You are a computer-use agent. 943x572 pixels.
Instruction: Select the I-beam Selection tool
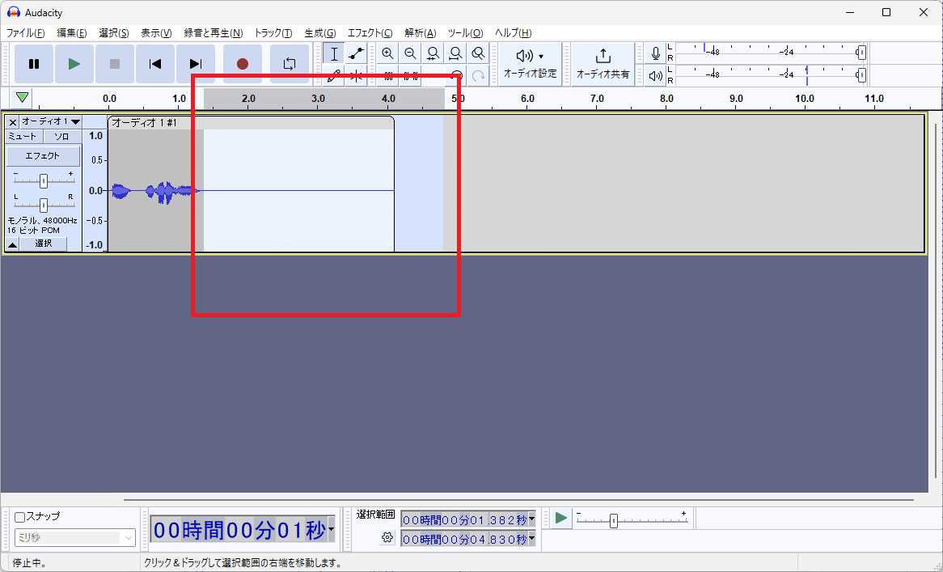[x=334, y=53]
